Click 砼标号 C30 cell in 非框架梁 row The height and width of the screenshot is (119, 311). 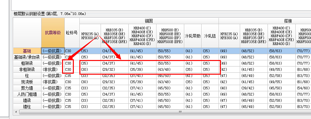coord(72,69)
